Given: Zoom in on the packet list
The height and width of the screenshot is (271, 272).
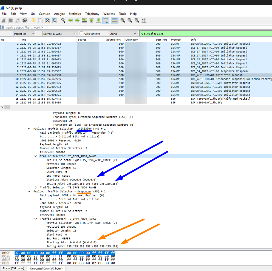Looking at the screenshot, I should click(x=123, y=20).
